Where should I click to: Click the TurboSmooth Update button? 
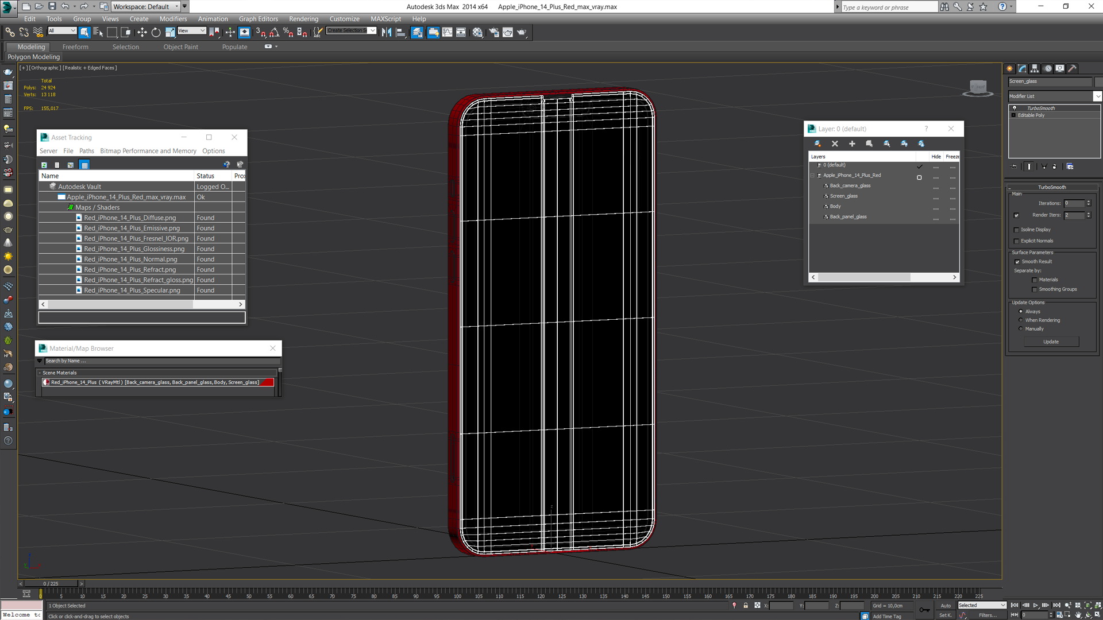1051,342
